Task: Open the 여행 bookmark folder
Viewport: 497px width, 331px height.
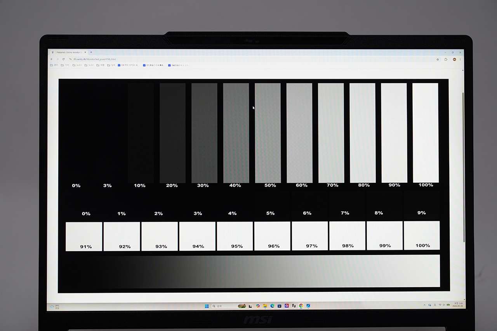Action: [101, 65]
